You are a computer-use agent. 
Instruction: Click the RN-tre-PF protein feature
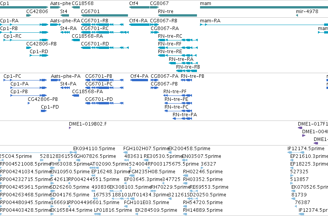178,95
